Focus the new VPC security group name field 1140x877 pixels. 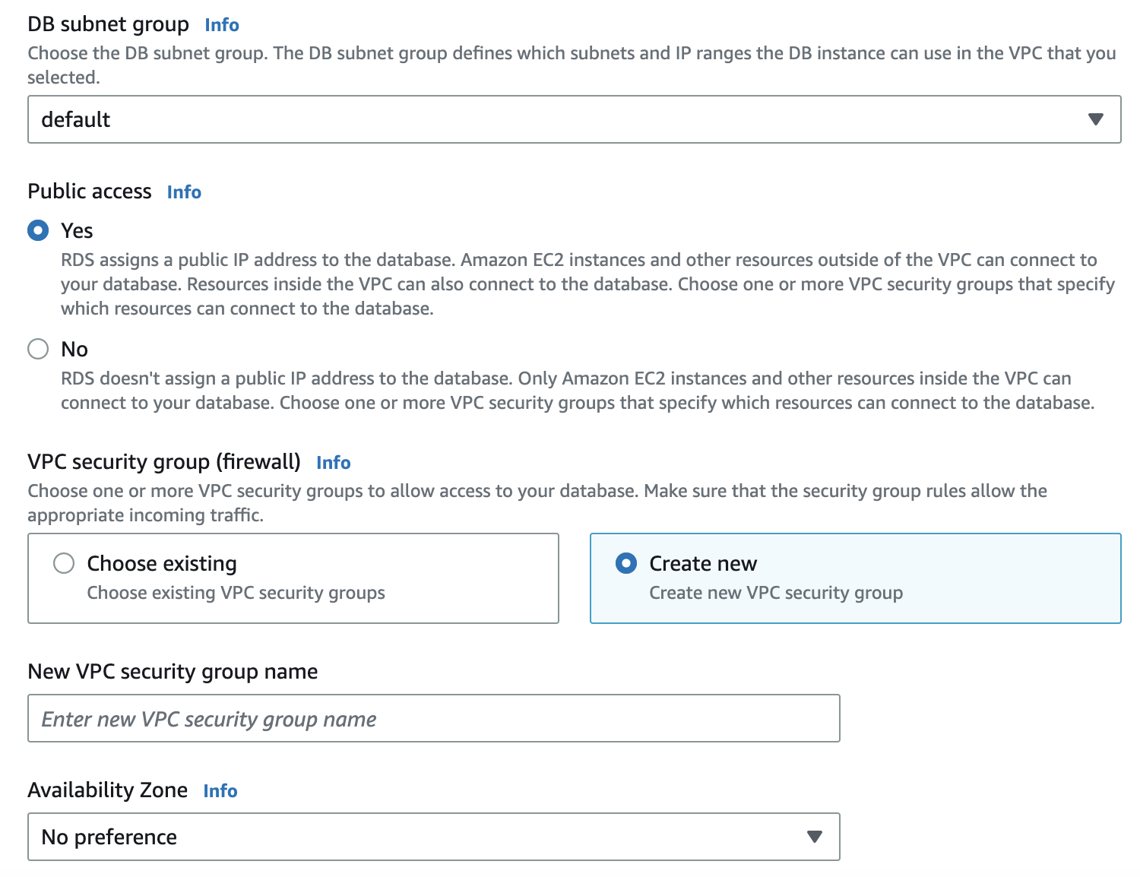click(x=434, y=718)
